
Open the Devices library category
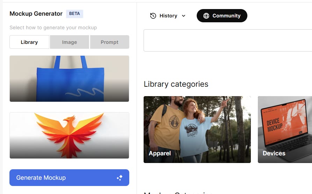tap(285, 129)
